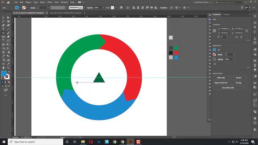Switch to the Libraries tab
This screenshot has width=258, height=145.
coord(226,14)
